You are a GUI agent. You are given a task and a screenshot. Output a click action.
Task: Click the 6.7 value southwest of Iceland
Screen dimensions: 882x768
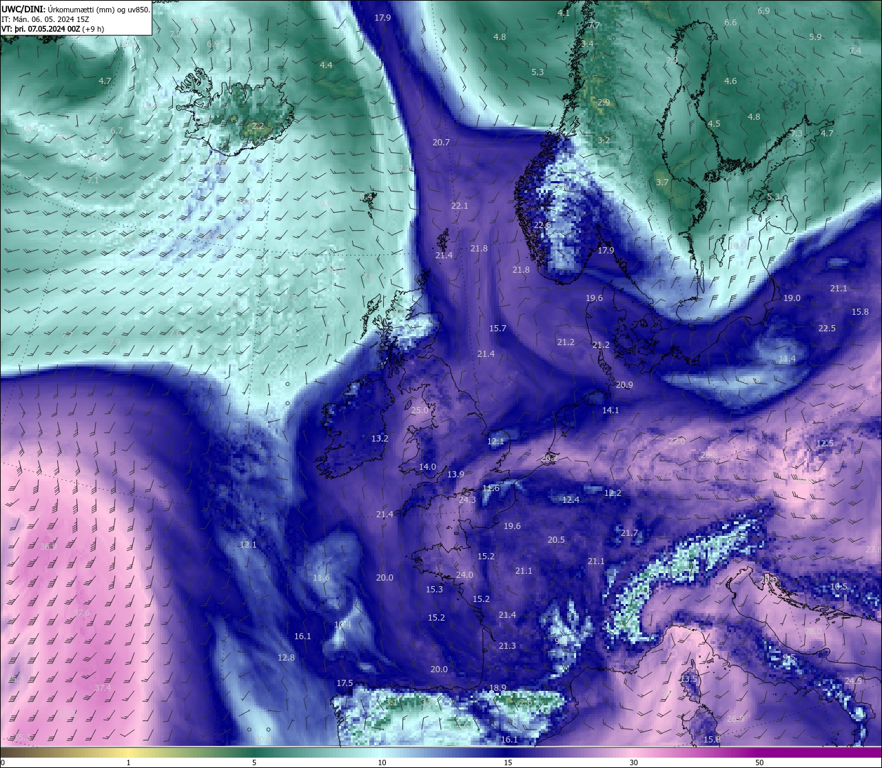pos(116,131)
